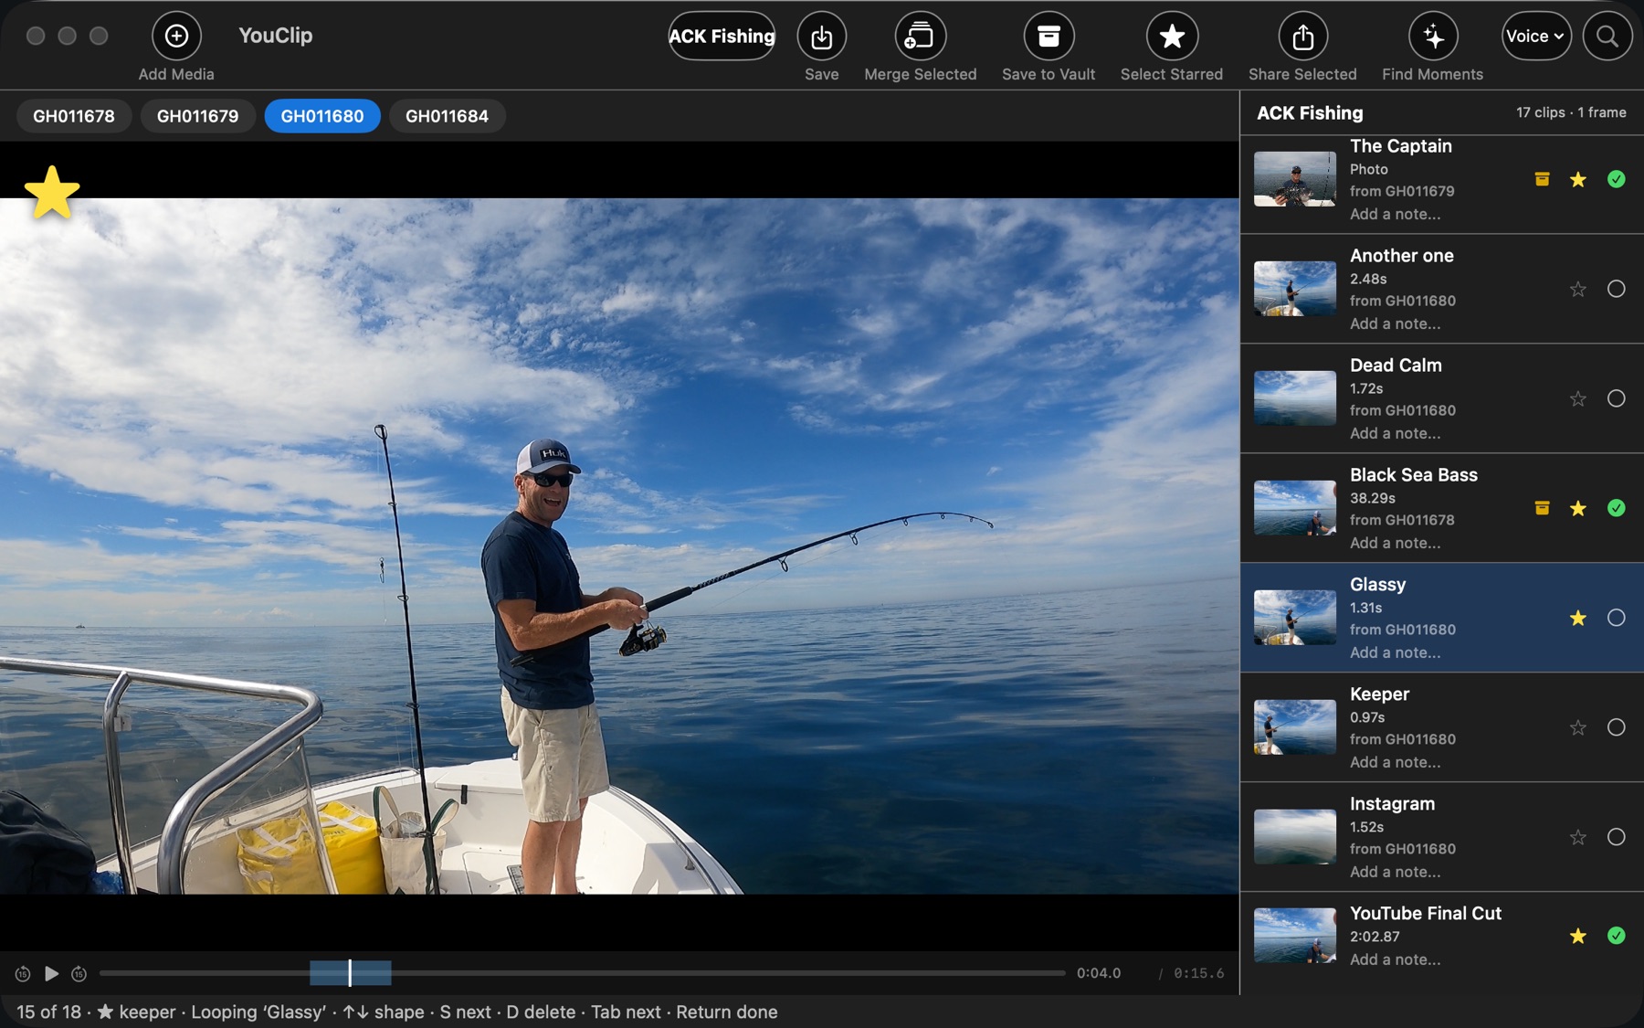Star the Keeper clip
1644x1028 pixels.
click(1578, 727)
